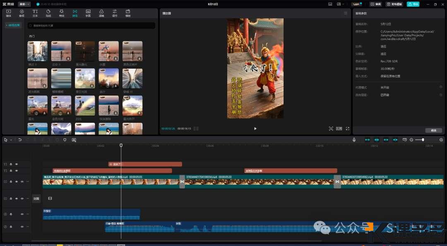Hide the top text track via eye icon
447x246 pixels.
tap(17, 164)
